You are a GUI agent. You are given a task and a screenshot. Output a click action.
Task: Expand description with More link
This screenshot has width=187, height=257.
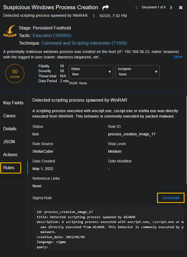tap(178, 57)
